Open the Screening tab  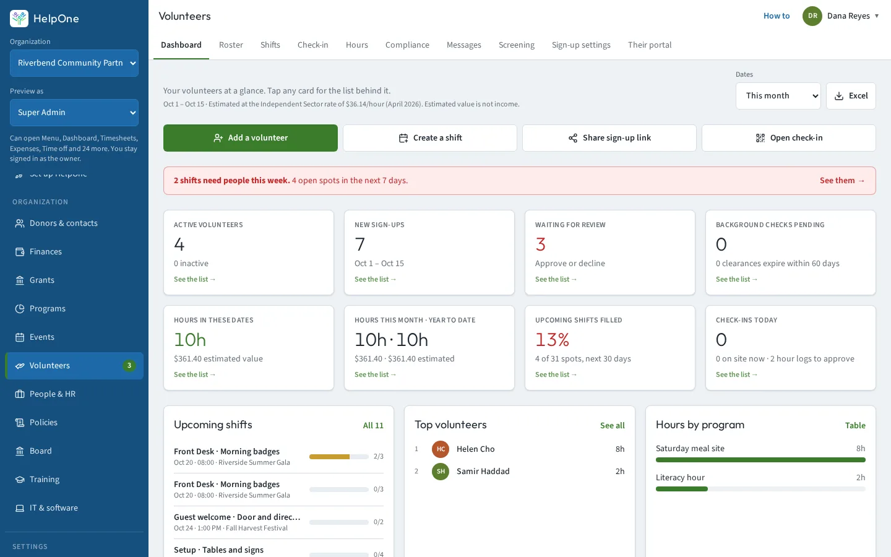point(517,45)
